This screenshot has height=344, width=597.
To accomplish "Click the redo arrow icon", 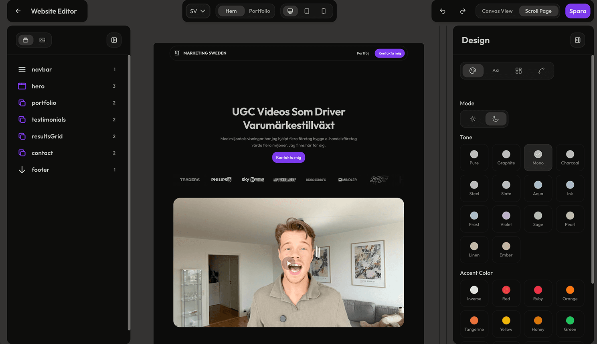I will [x=463, y=11].
